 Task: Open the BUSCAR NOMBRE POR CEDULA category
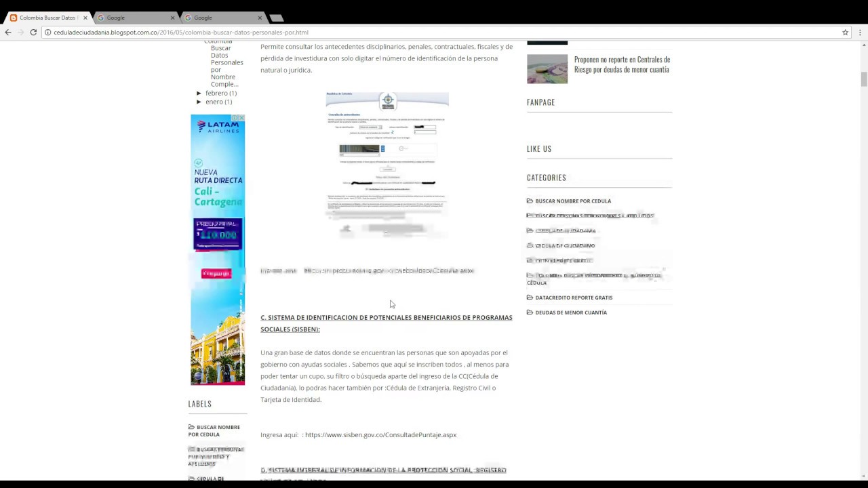coord(573,201)
